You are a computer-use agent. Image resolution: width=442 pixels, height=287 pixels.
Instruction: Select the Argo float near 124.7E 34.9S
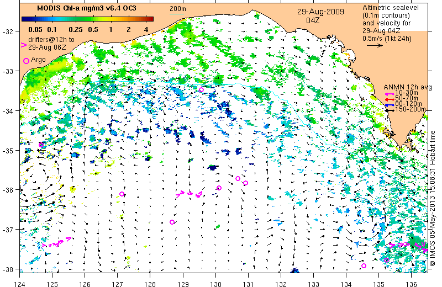pyautogui.click(x=41, y=145)
